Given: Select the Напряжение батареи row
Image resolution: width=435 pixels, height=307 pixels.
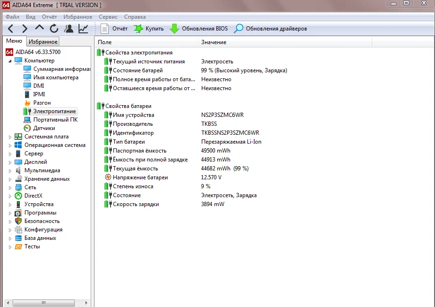Looking at the screenshot, I should click(163, 177).
